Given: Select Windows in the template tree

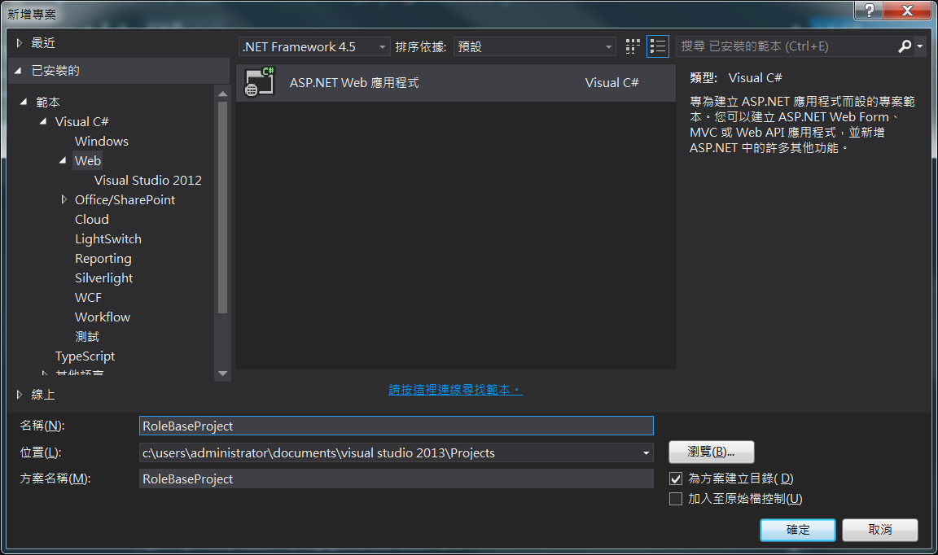Looking at the screenshot, I should 101,141.
